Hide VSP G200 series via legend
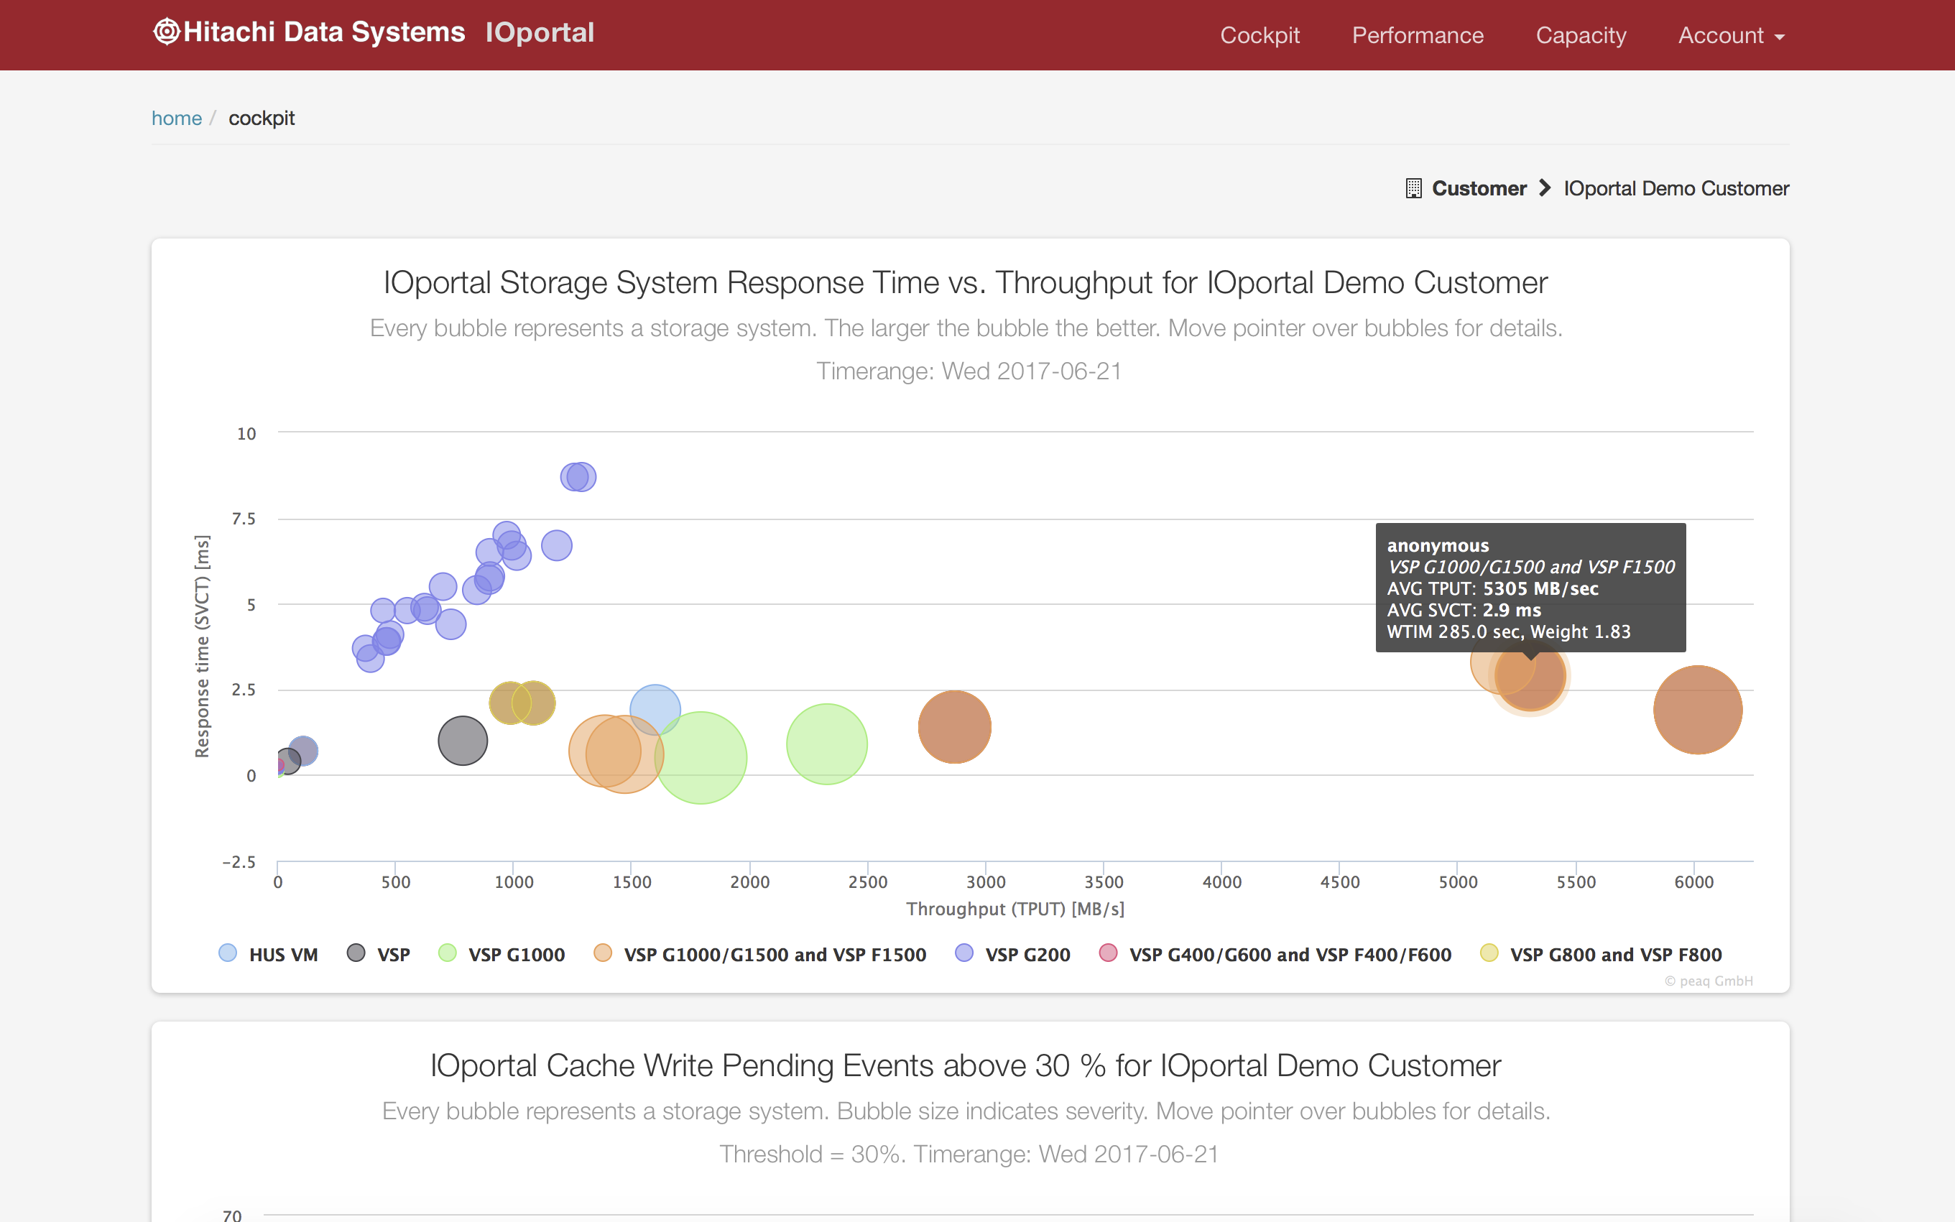Screen dimensions: 1955x1222 [1027, 955]
